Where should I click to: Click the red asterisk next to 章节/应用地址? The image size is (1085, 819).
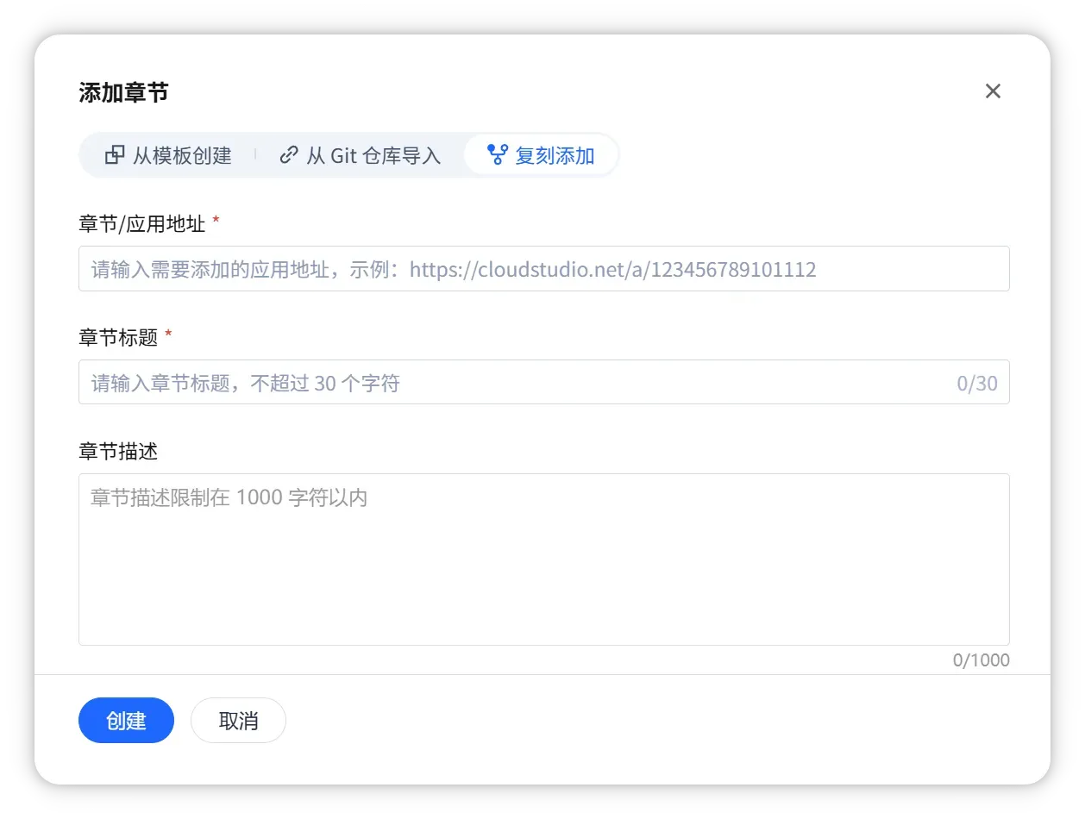[x=216, y=222]
